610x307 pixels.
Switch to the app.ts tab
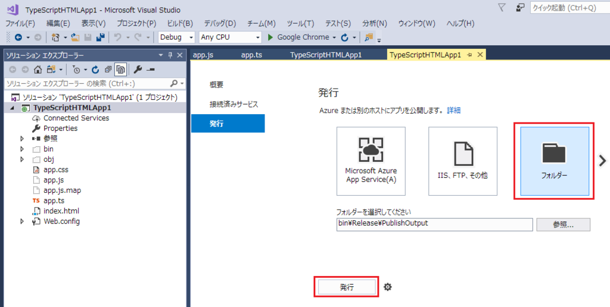[252, 55]
